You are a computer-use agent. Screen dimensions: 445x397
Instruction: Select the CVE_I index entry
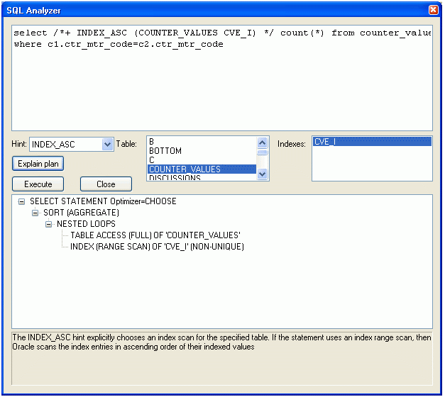pos(372,142)
